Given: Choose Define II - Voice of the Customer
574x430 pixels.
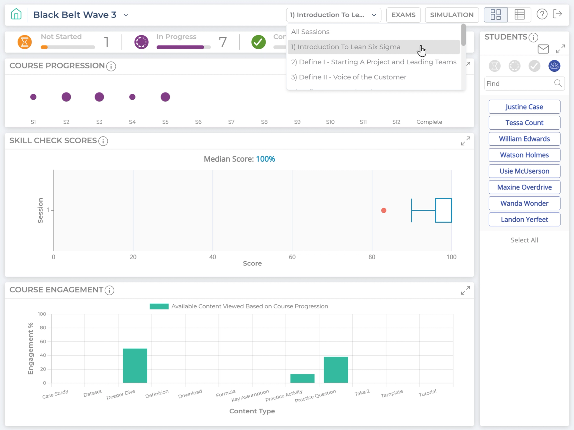Looking at the screenshot, I should coord(348,77).
